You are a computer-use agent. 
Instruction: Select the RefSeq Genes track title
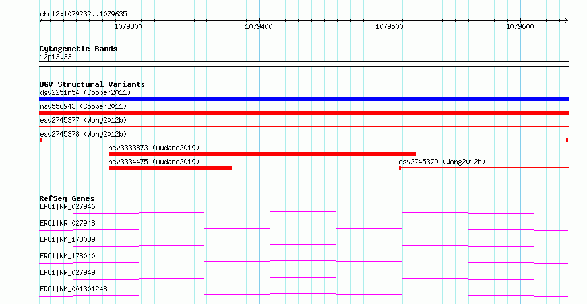(67, 198)
